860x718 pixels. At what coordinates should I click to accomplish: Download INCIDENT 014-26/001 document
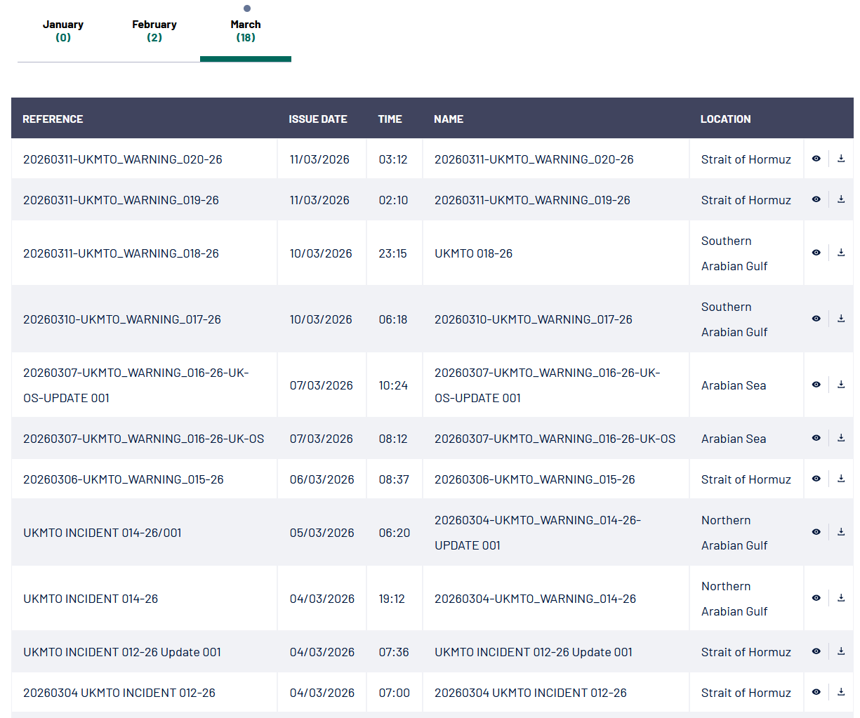coord(841,532)
